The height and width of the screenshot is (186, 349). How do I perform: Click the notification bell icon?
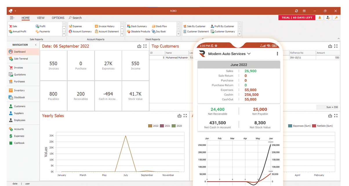coord(320,18)
